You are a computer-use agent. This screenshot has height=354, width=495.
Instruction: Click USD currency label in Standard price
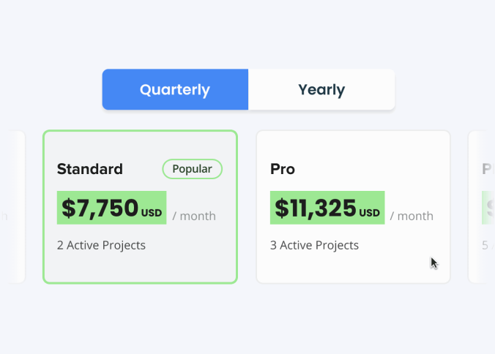152,213
